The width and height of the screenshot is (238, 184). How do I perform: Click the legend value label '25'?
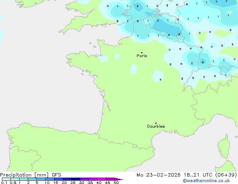point(73,182)
